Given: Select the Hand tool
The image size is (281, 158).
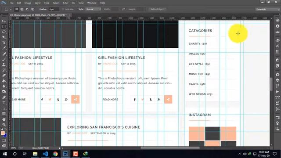Looking at the screenshot, I should click(x=4, y=119).
